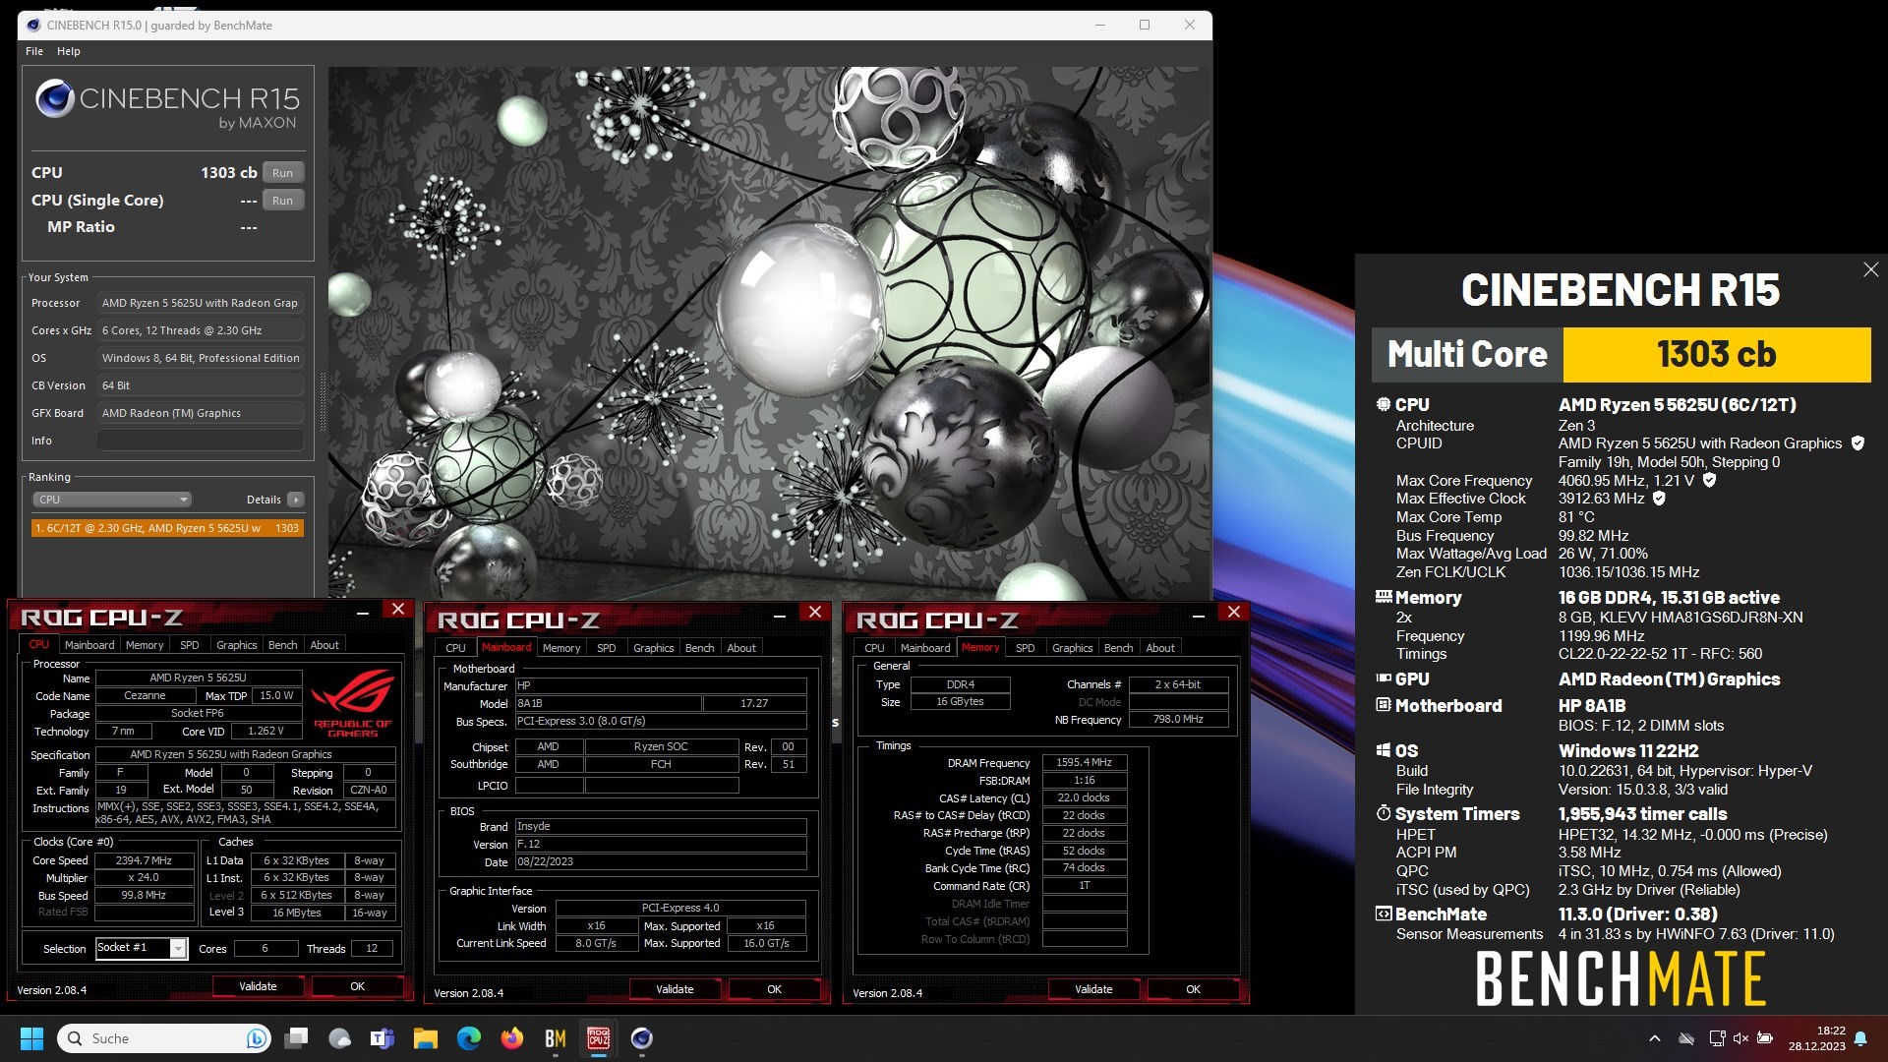Click the OS Windows icon in BenchMate panel
Viewport: 1888px width, 1062px height.
1383,750
